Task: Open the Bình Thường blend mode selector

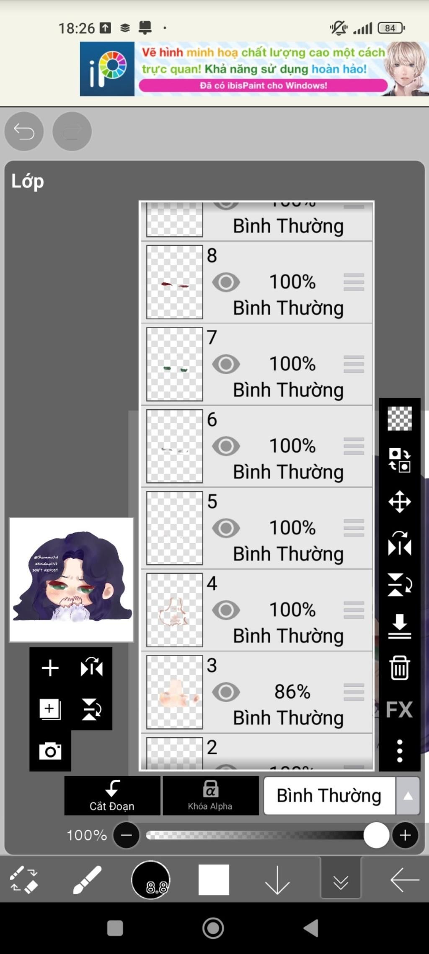Action: tap(329, 796)
